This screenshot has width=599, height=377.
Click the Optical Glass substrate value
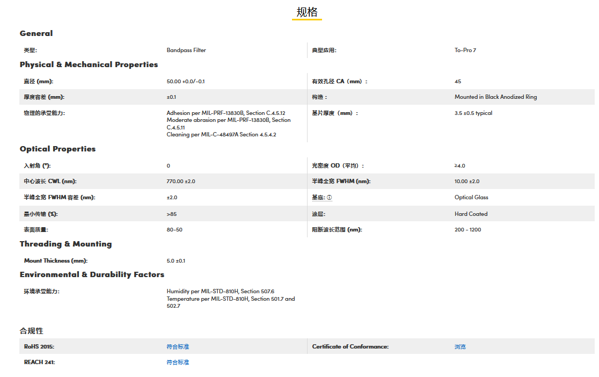[x=471, y=198]
